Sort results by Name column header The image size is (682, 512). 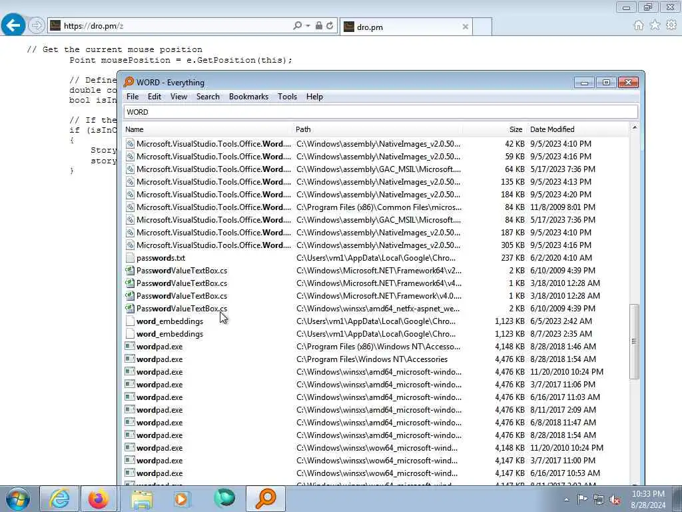tap(208, 129)
